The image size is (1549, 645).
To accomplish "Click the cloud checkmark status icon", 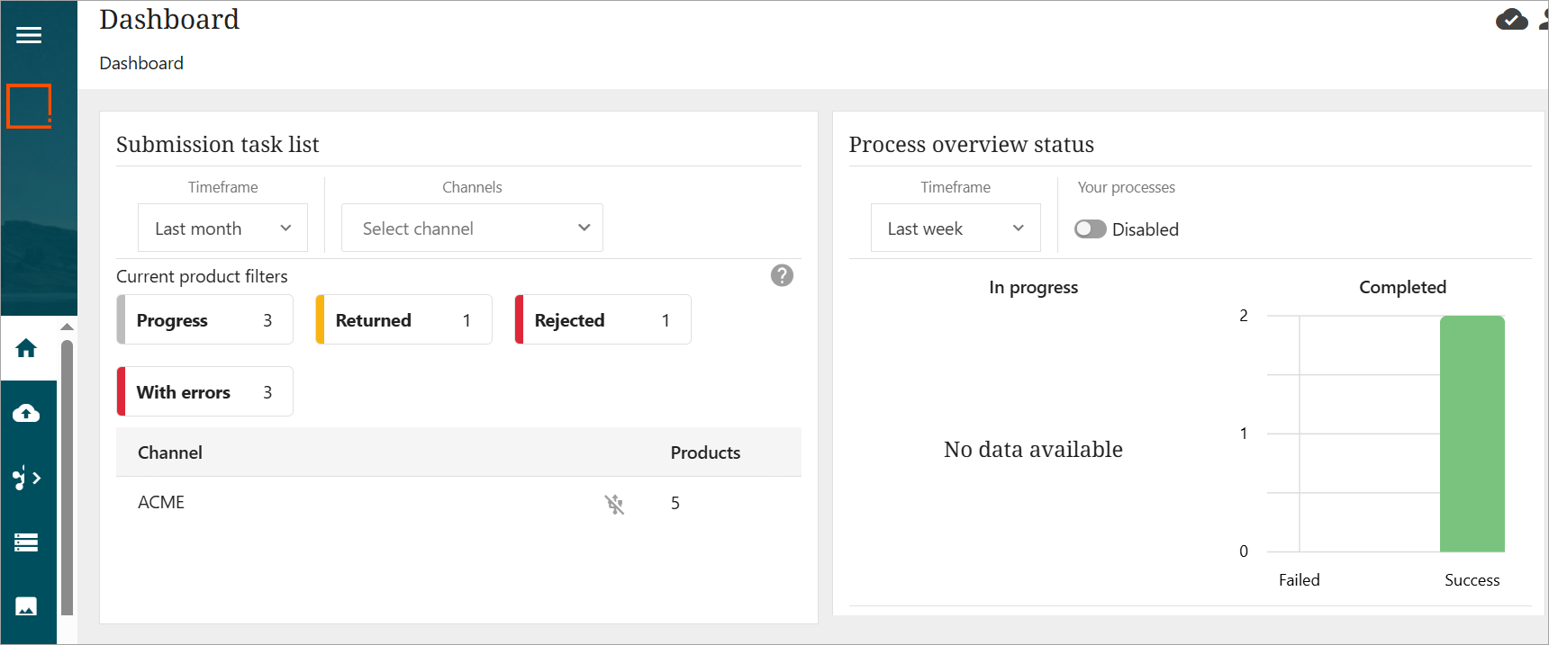I will pyautogui.click(x=1511, y=20).
